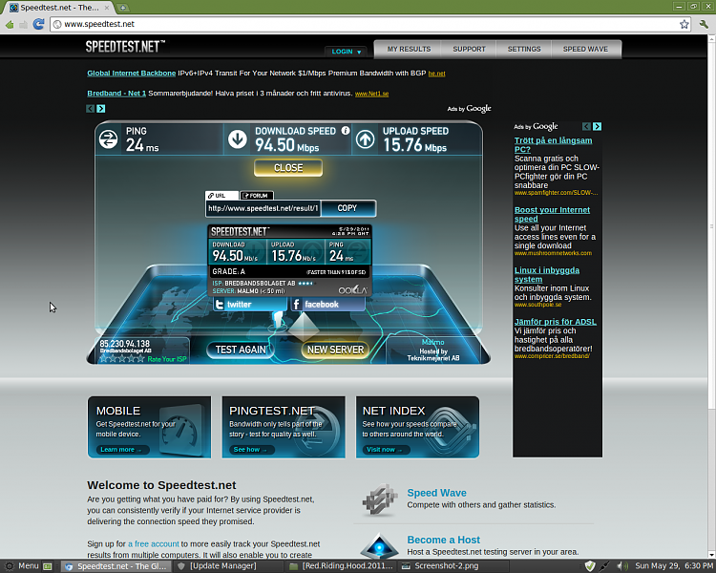Click NEW SERVER button
Image resolution: width=716 pixels, height=573 pixels.
click(335, 350)
